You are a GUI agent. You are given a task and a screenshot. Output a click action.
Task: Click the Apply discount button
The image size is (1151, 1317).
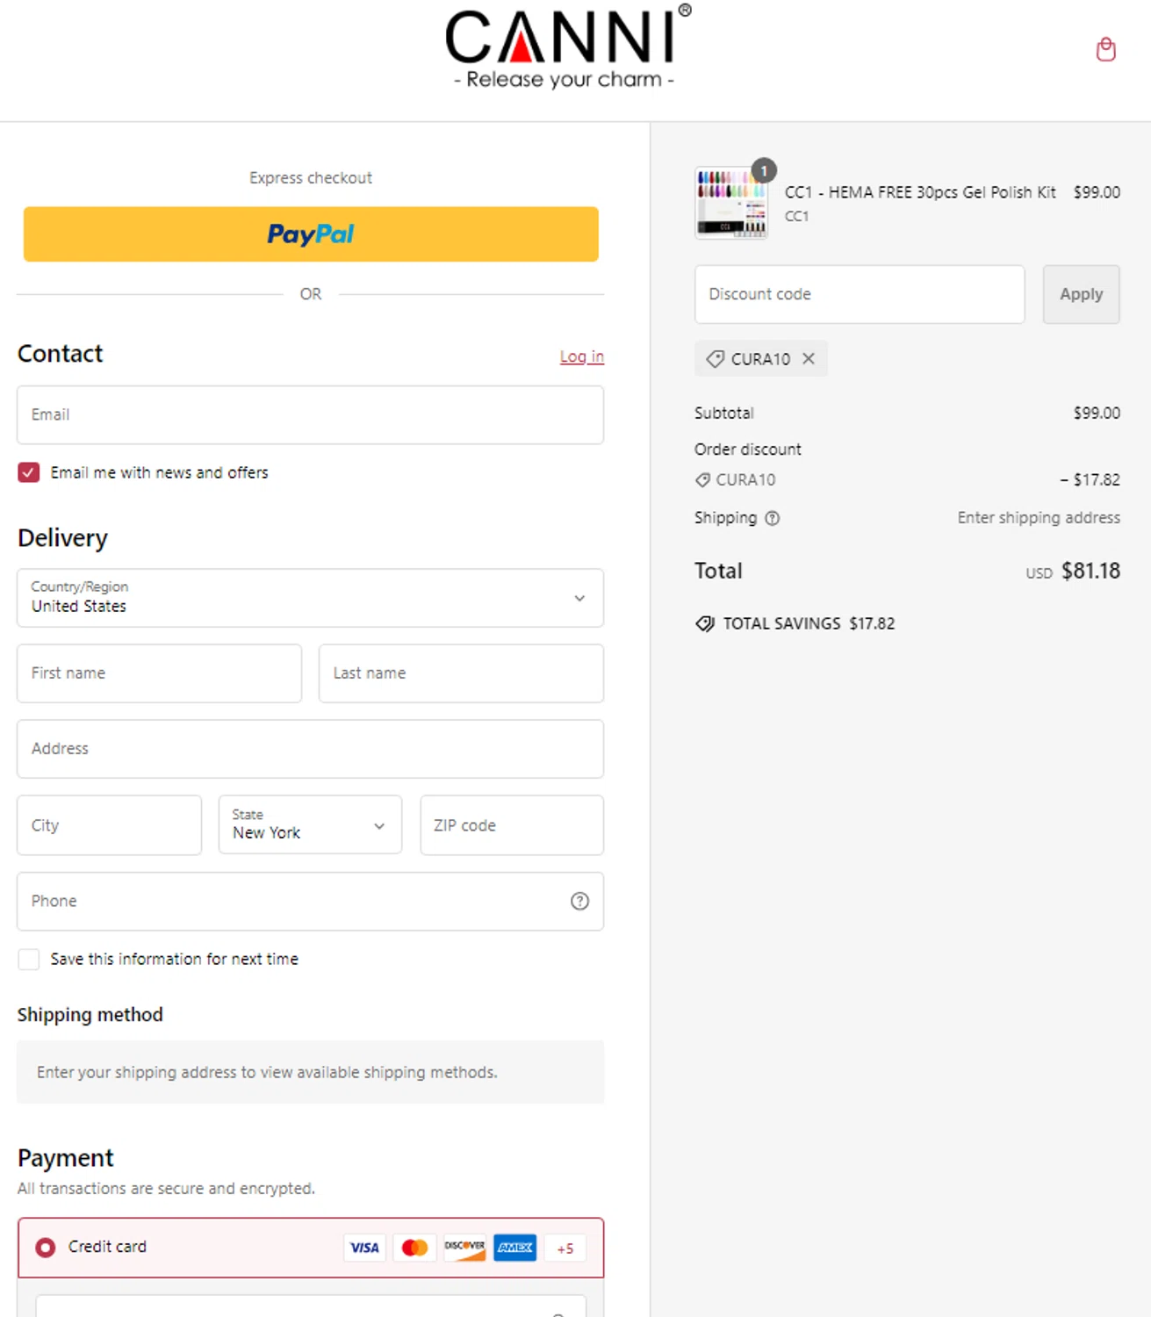(1081, 294)
